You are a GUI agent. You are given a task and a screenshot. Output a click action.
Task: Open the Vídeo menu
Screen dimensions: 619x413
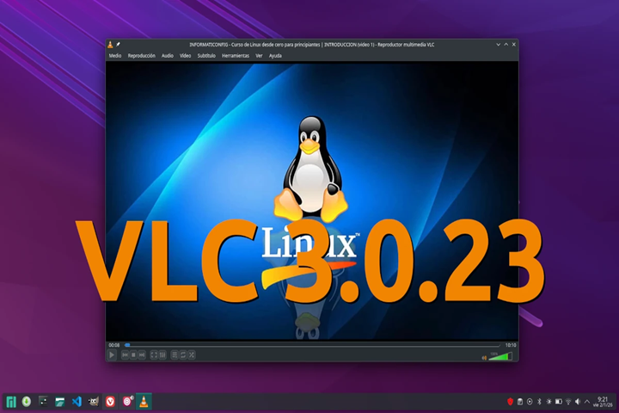pyautogui.click(x=185, y=56)
